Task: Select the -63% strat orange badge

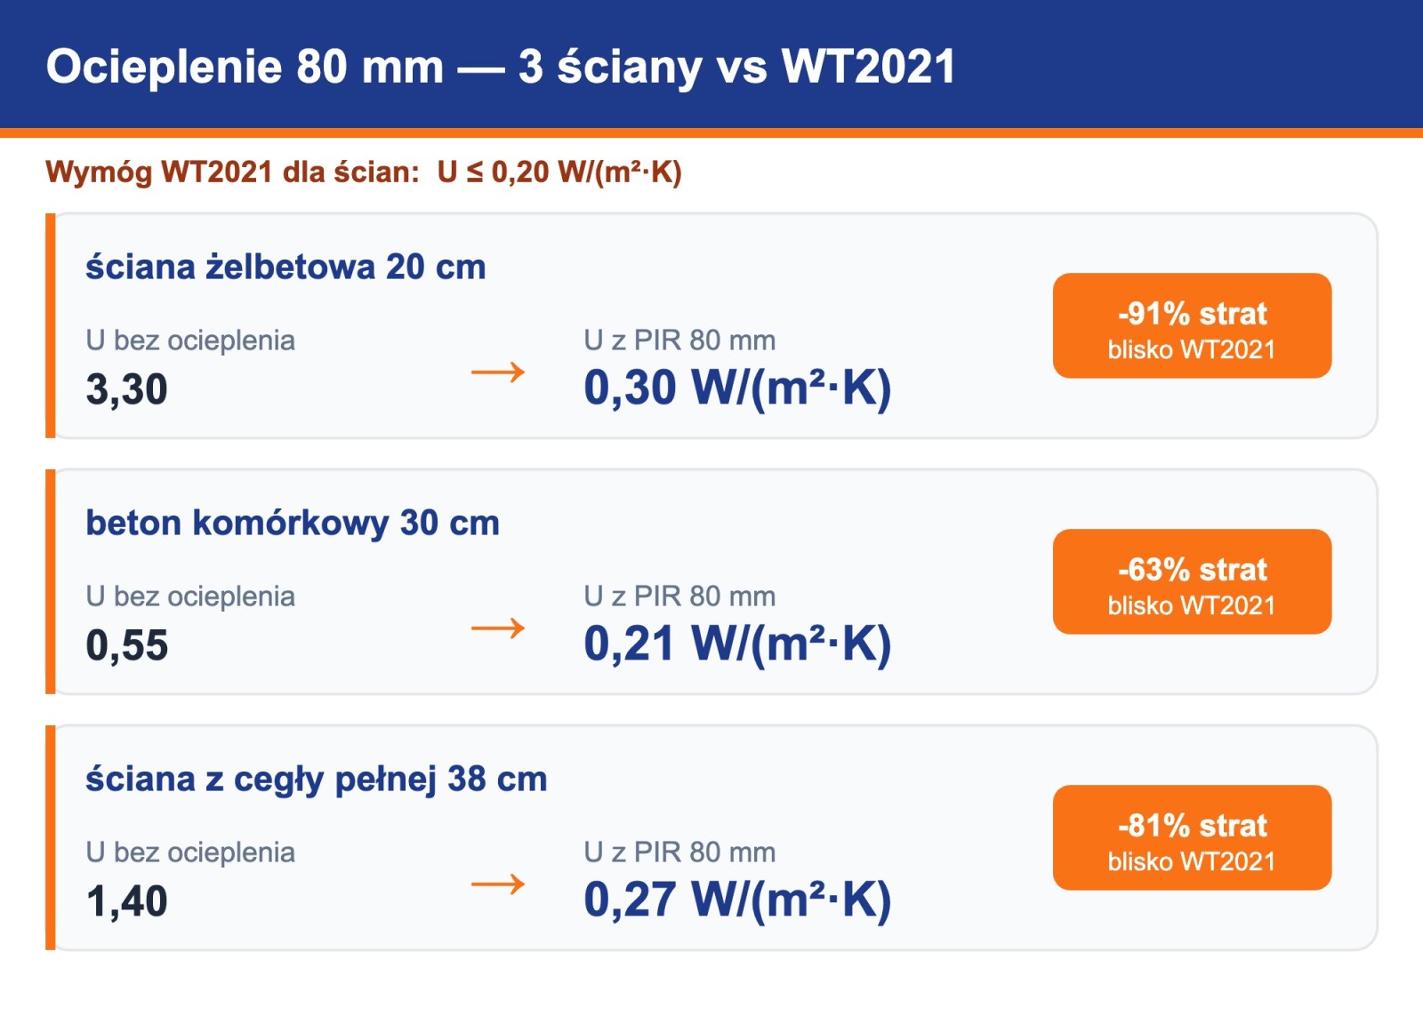Action: click(x=1192, y=581)
